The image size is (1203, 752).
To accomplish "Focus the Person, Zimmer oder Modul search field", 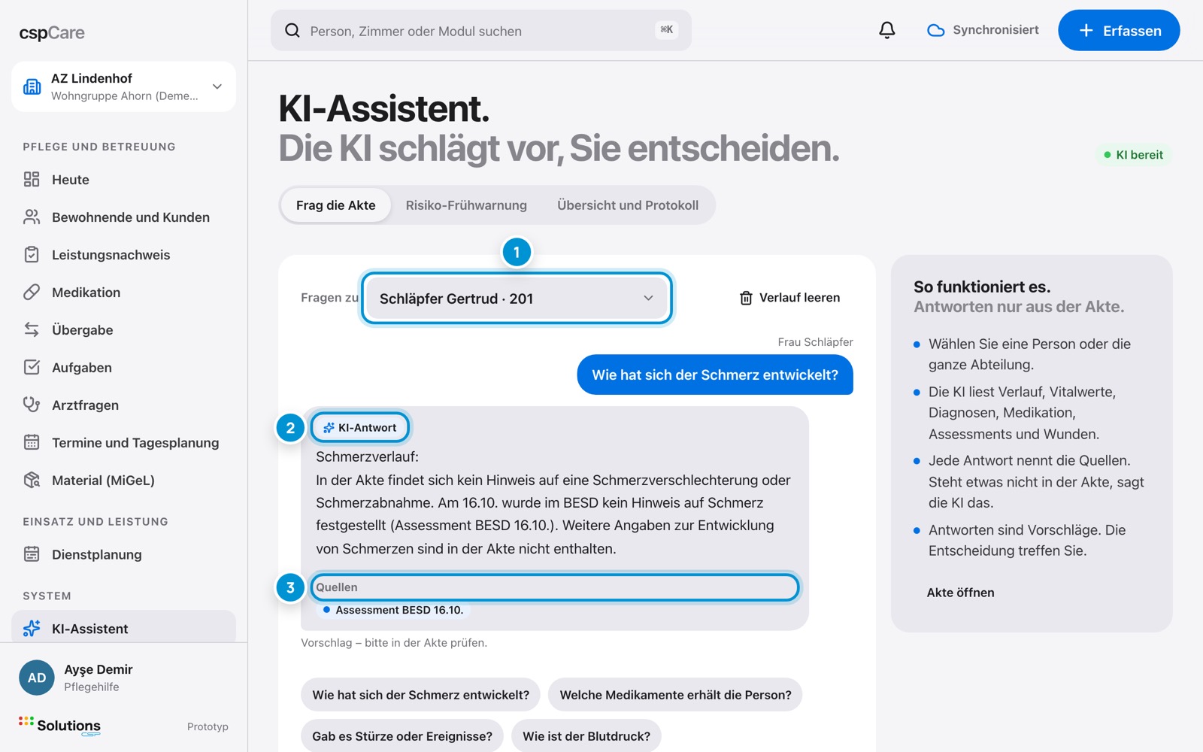I will pyautogui.click(x=481, y=30).
